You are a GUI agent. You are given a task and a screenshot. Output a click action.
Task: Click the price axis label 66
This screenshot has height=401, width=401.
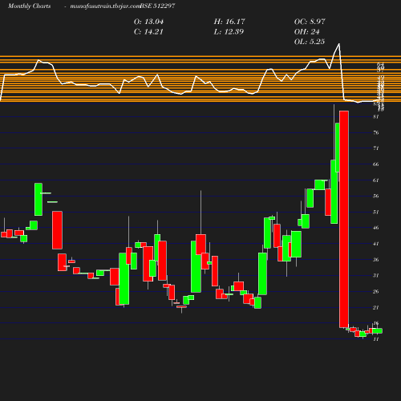(376, 164)
